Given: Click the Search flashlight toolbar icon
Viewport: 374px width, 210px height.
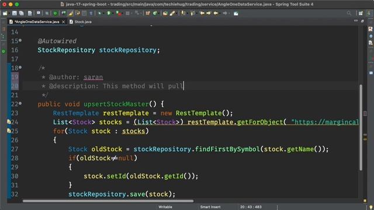Looking at the screenshot, I should pyautogui.click(x=172, y=13).
